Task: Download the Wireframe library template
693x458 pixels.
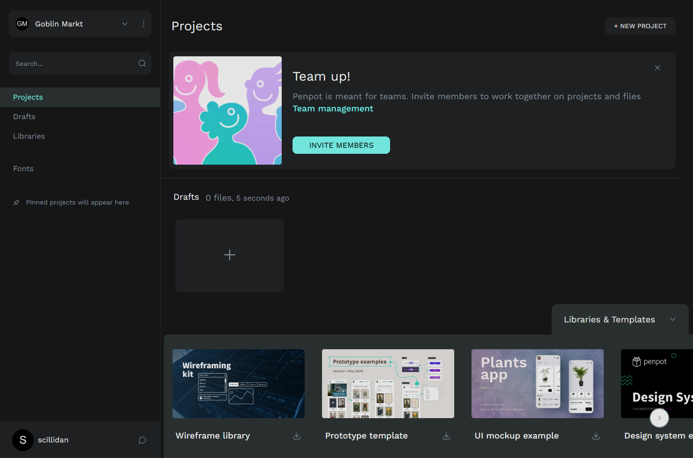Action: [x=297, y=436]
